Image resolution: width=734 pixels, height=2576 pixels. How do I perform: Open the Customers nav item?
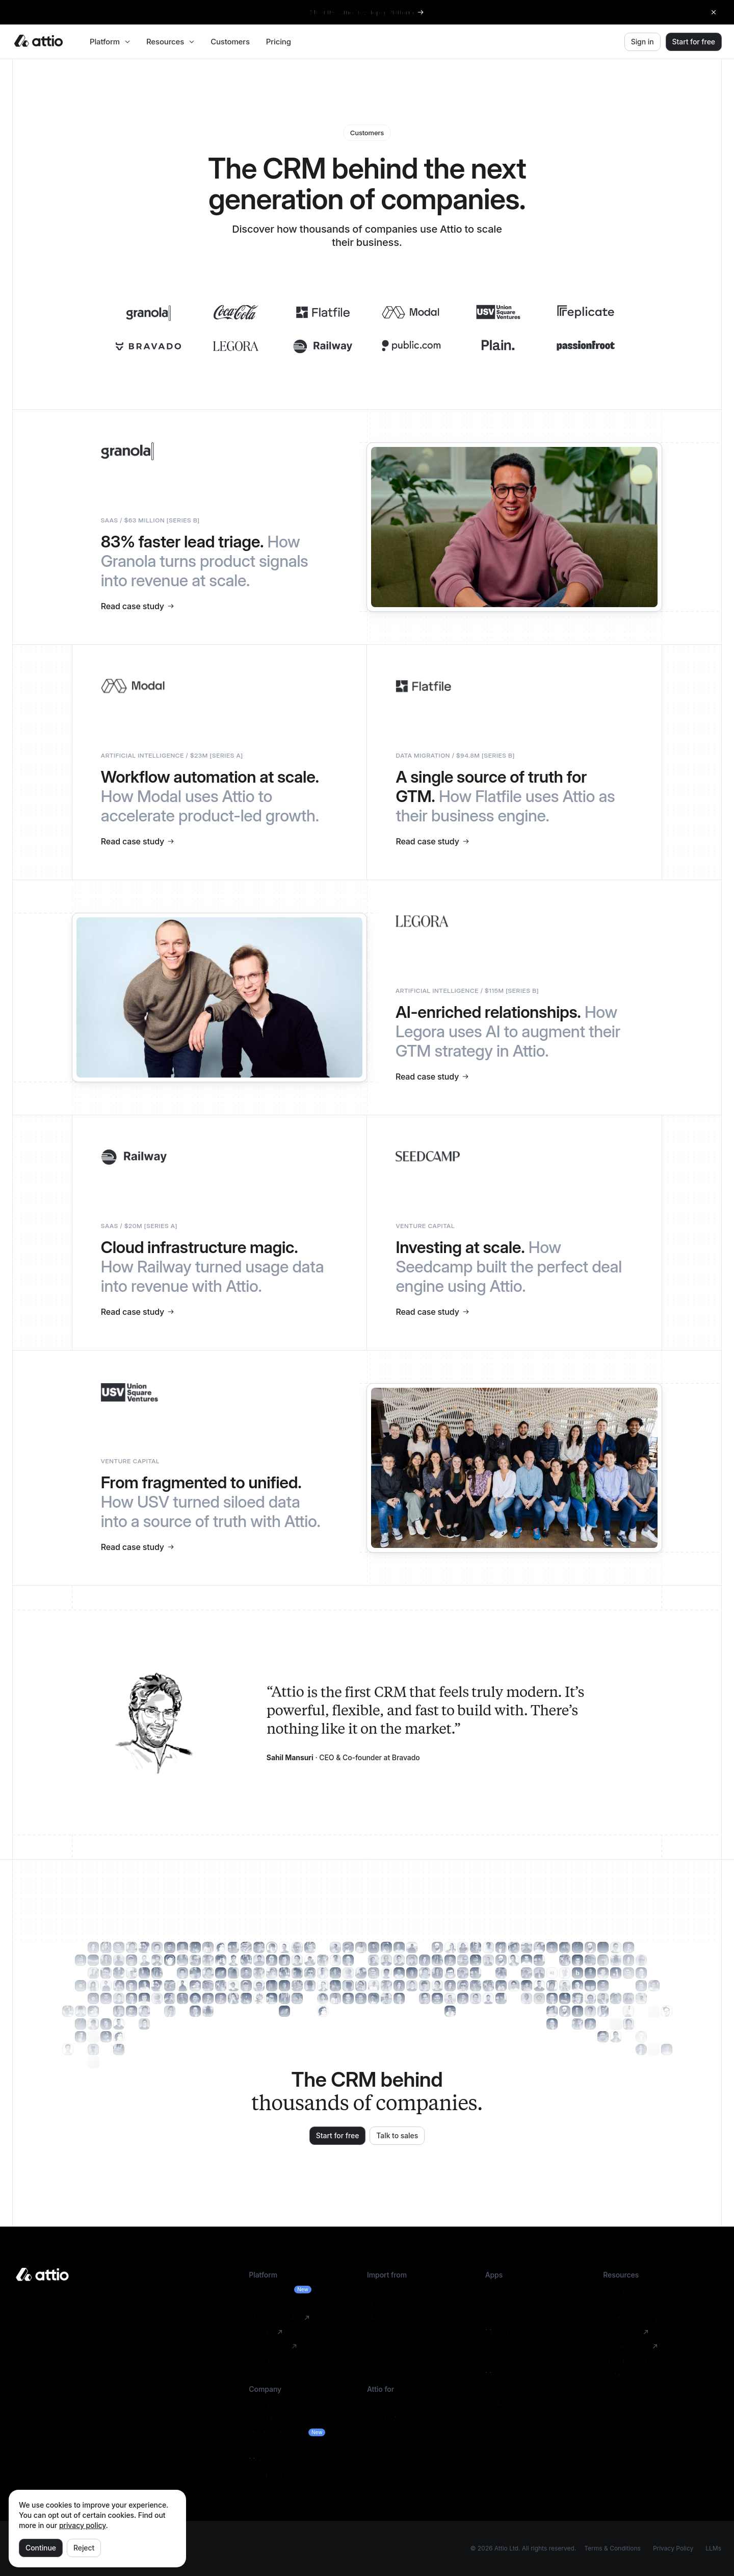230,42
